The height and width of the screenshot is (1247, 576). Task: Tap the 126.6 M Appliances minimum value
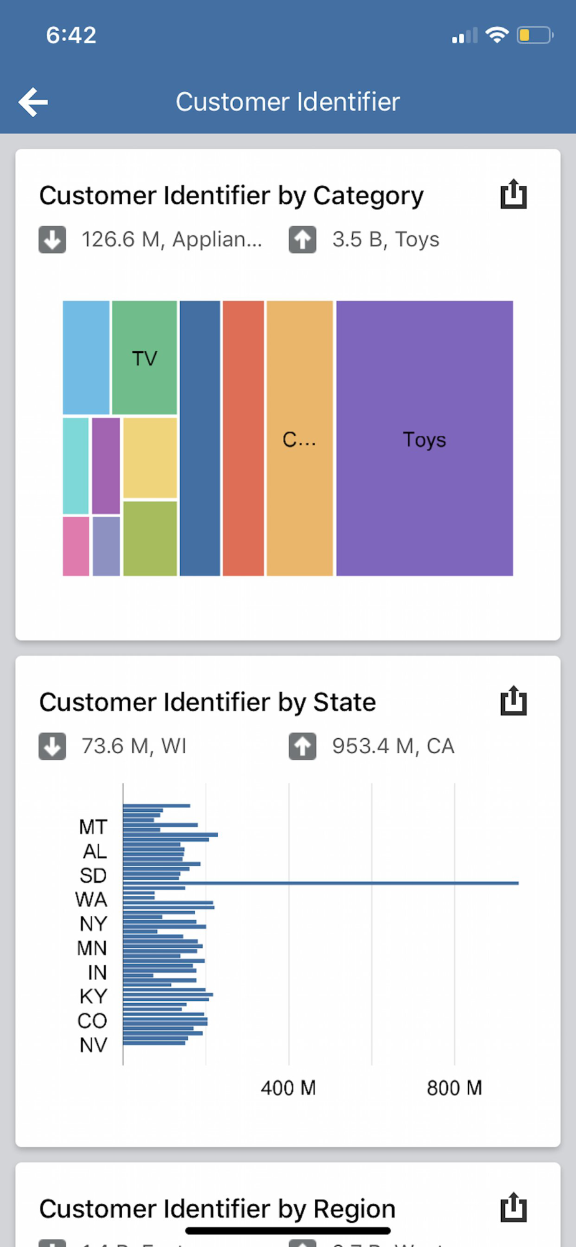[171, 239]
